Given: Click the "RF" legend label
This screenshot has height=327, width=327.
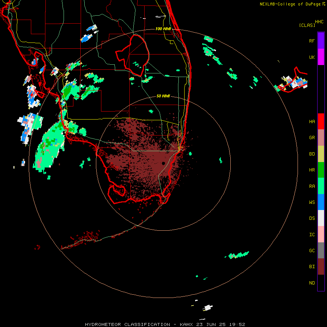Looking at the screenshot, I should (312, 41).
